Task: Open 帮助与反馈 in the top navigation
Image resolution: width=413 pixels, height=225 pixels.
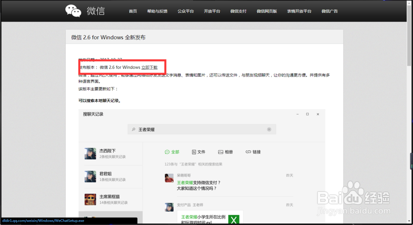Action: pyautogui.click(x=157, y=11)
